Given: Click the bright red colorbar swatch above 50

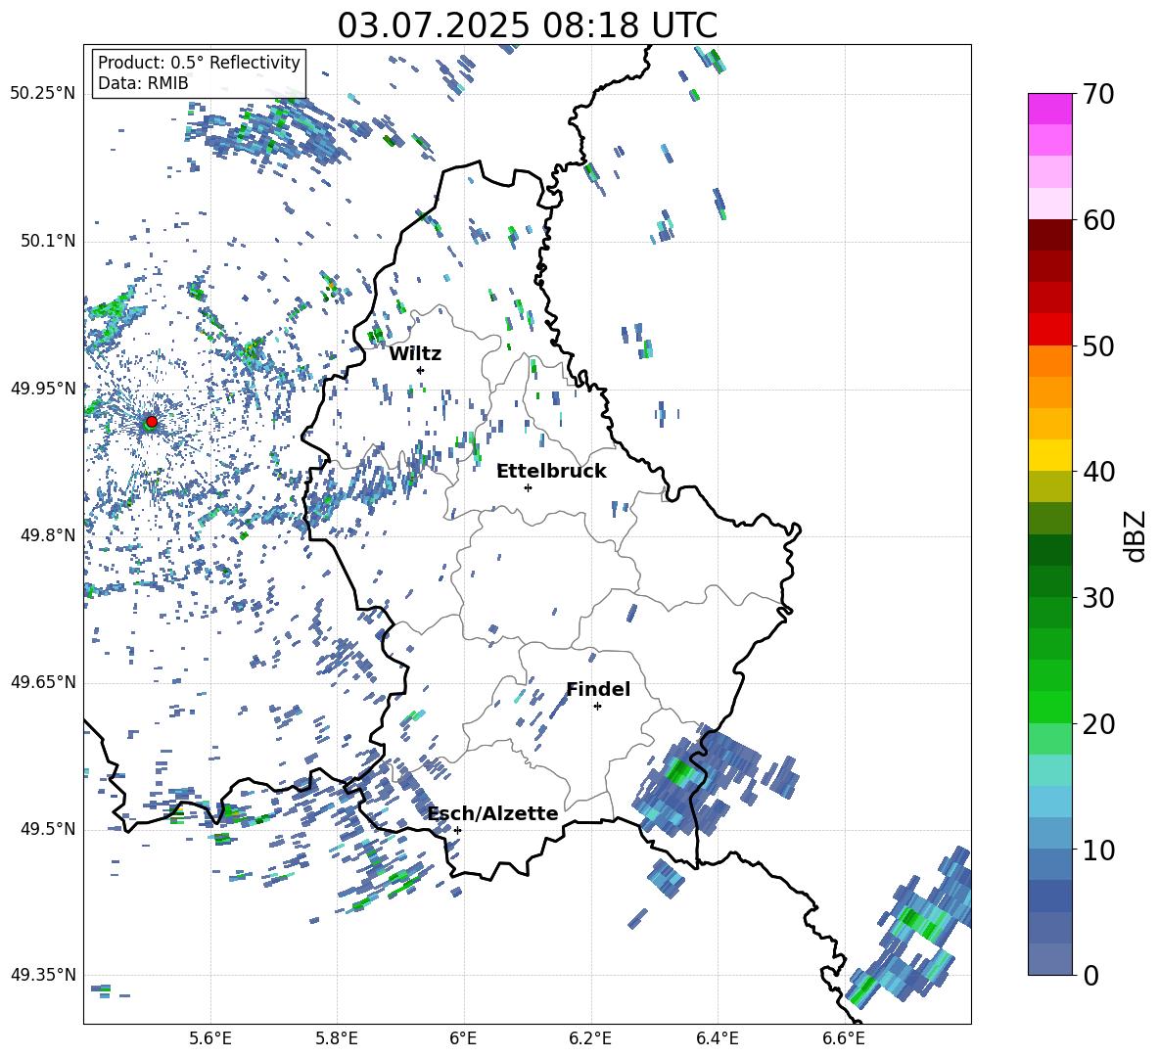Looking at the screenshot, I should point(1049,330).
